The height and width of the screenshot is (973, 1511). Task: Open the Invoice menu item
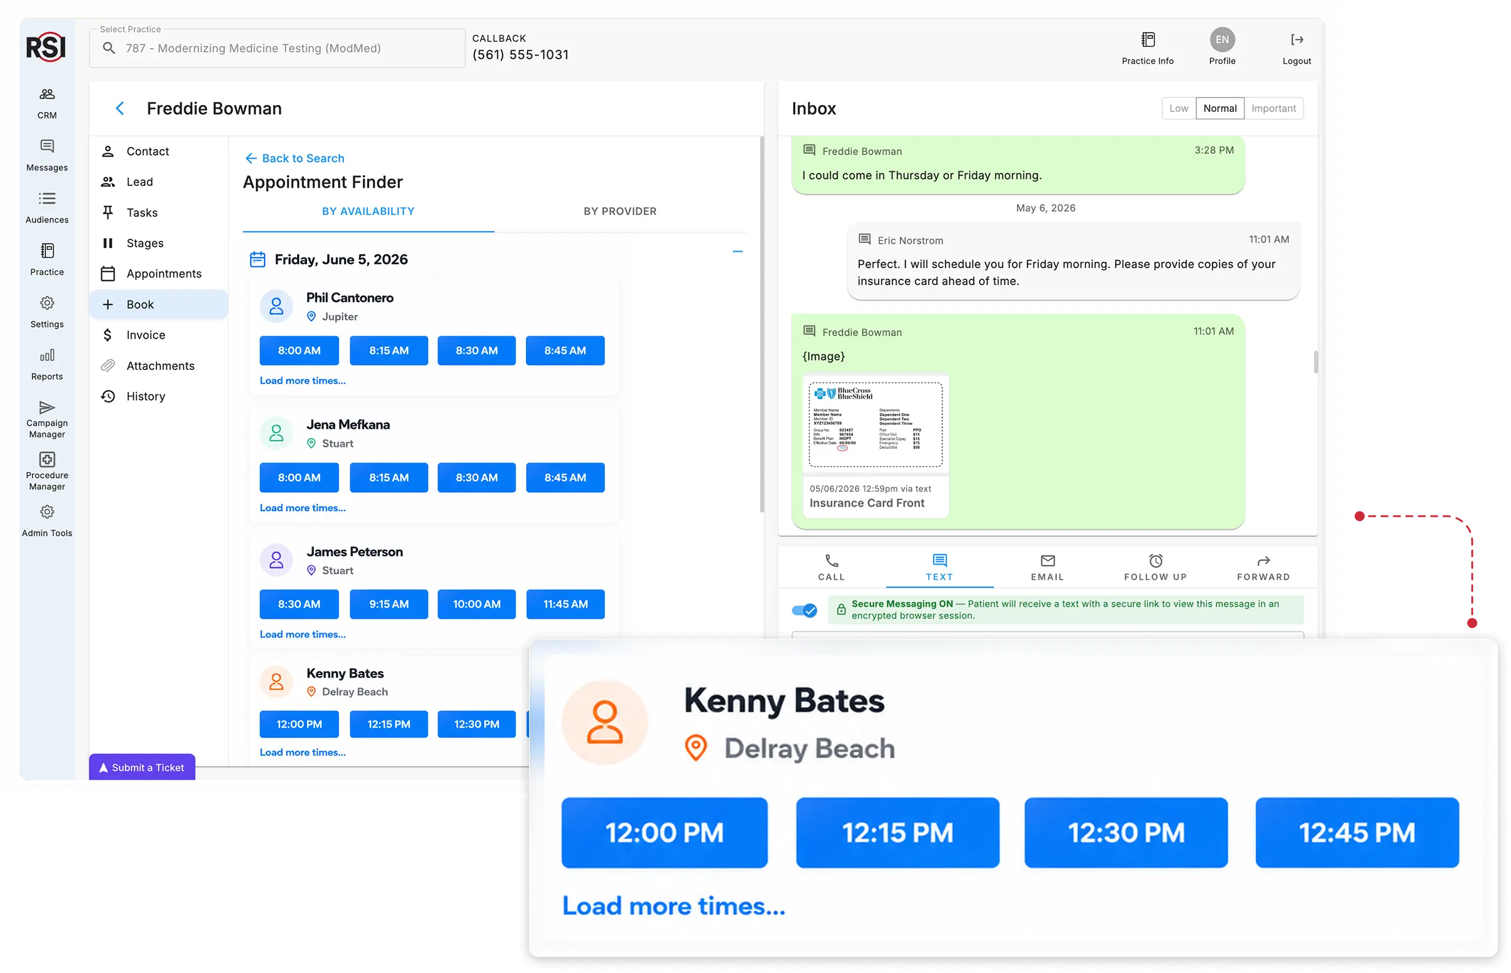159,335
